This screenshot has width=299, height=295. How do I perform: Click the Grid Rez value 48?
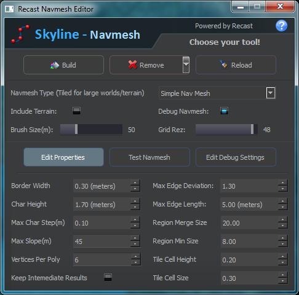266,130
